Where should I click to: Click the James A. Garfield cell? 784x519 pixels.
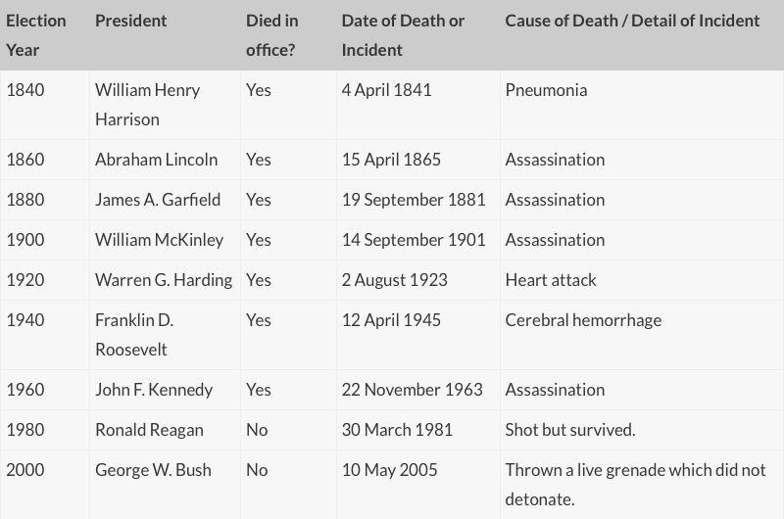pyautogui.click(x=157, y=200)
